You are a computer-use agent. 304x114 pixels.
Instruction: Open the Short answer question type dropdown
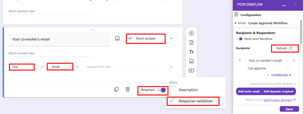tap(151, 38)
